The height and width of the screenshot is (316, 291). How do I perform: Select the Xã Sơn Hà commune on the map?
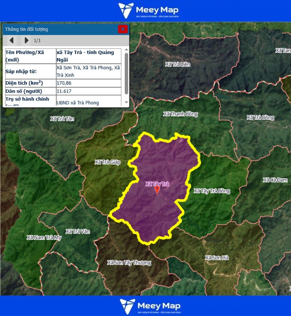[x=216, y=257]
